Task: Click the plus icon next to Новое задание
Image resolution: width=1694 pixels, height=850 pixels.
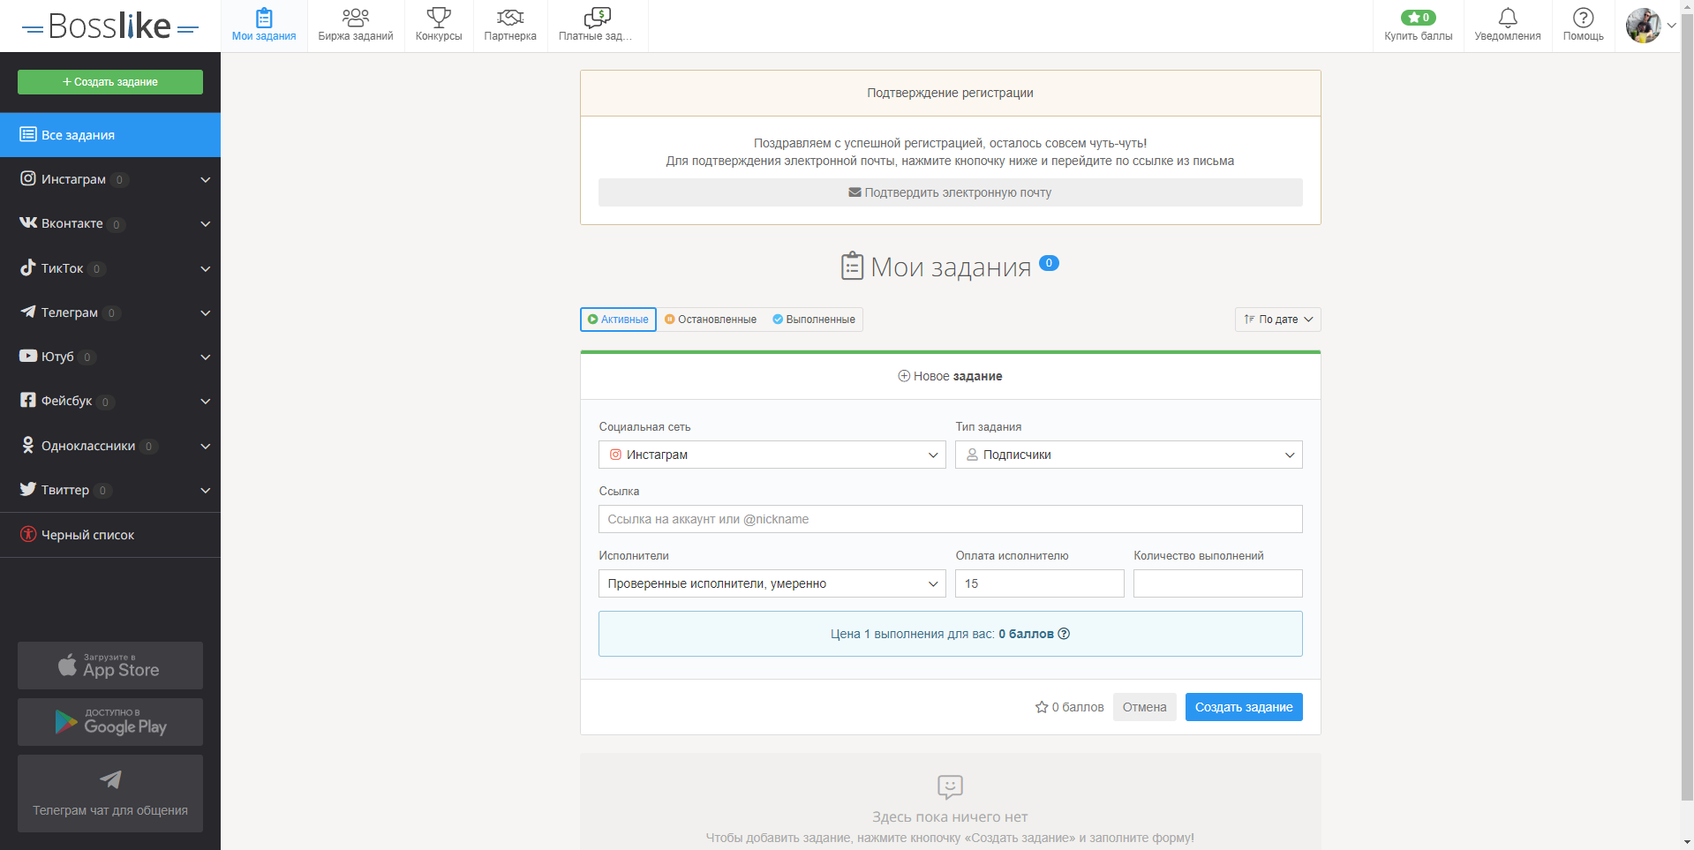Action: (904, 376)
